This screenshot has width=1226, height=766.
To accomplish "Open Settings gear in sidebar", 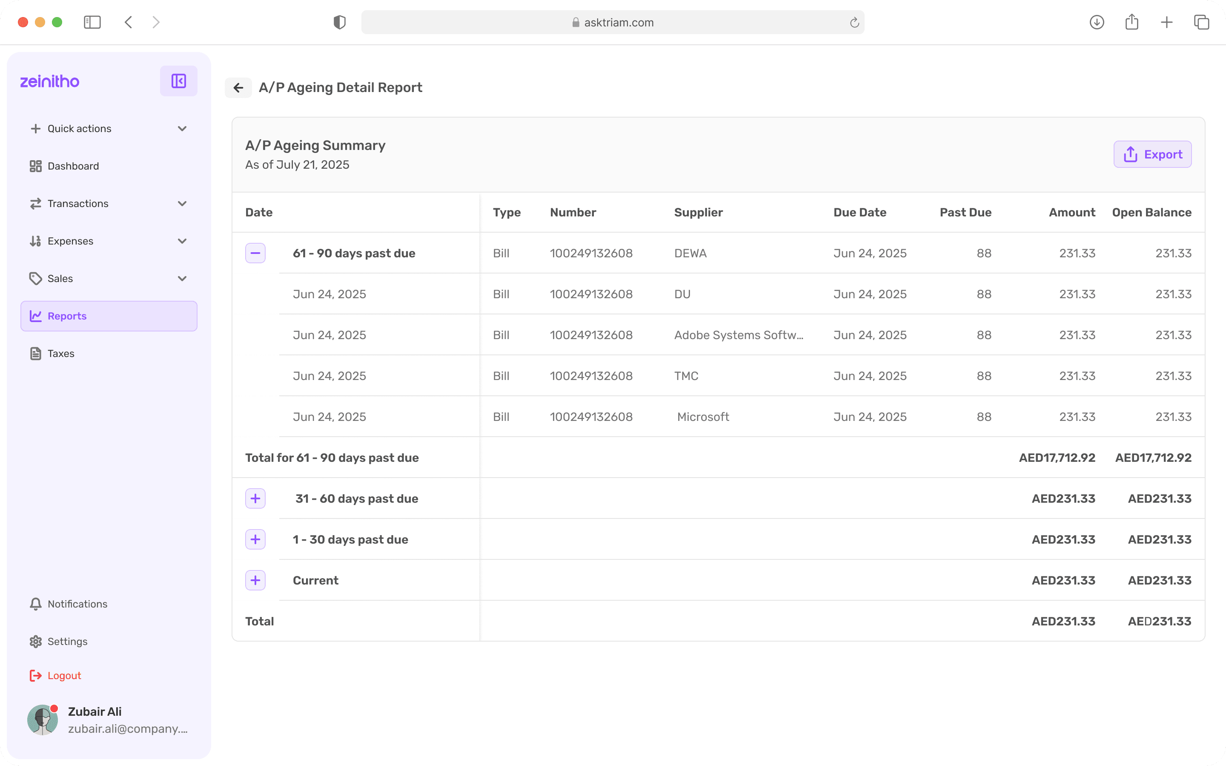I will click(x=35, y=641).
